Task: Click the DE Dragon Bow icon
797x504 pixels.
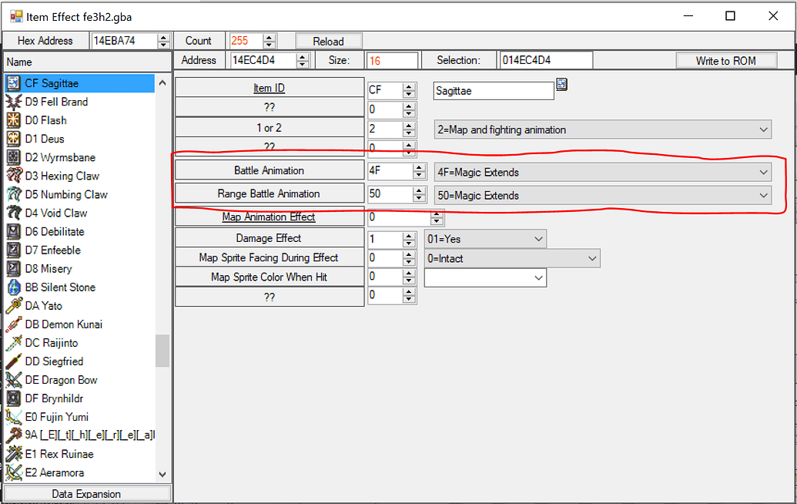Action: (x=15, y=379)
